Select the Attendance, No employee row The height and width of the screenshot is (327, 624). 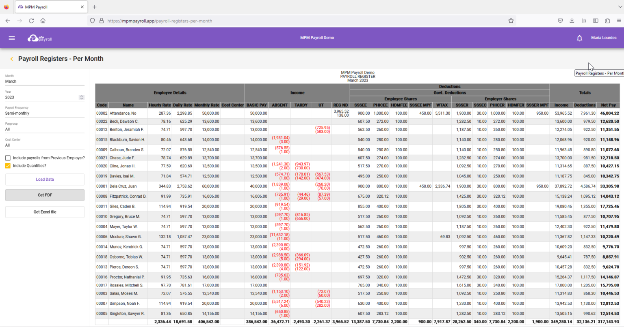(x=357, y=113)
